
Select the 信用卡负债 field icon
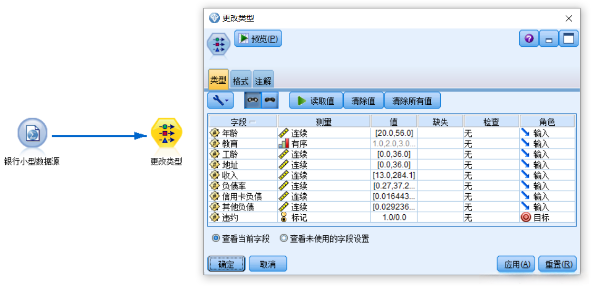pos(215,196)
